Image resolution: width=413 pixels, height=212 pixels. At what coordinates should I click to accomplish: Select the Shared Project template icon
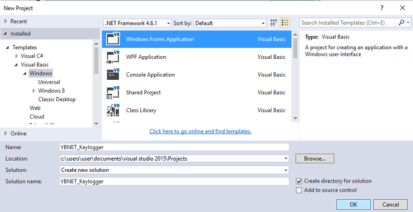pyautogui.click(x=113, y=93)
